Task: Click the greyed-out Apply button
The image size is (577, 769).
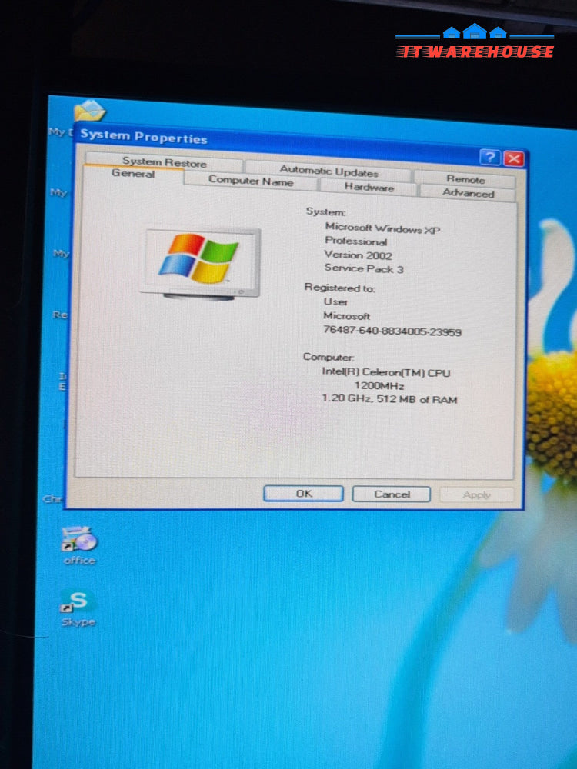Action: coord(476,494)
